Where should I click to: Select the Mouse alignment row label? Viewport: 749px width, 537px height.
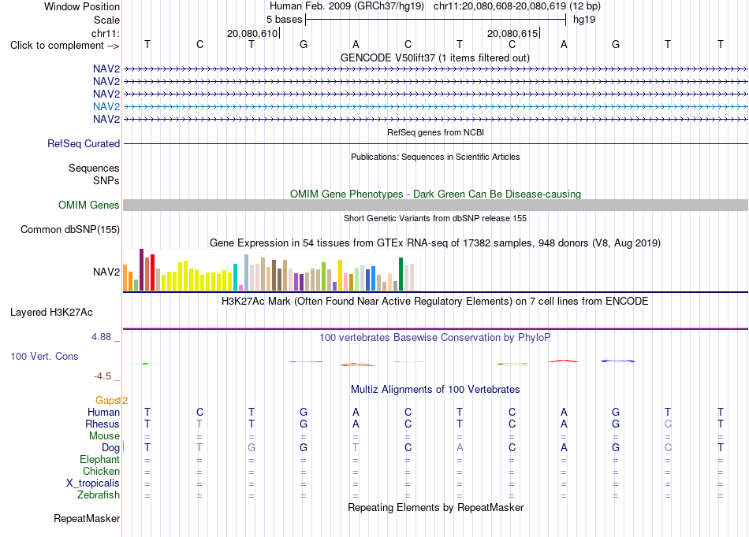tap(104, 436)
